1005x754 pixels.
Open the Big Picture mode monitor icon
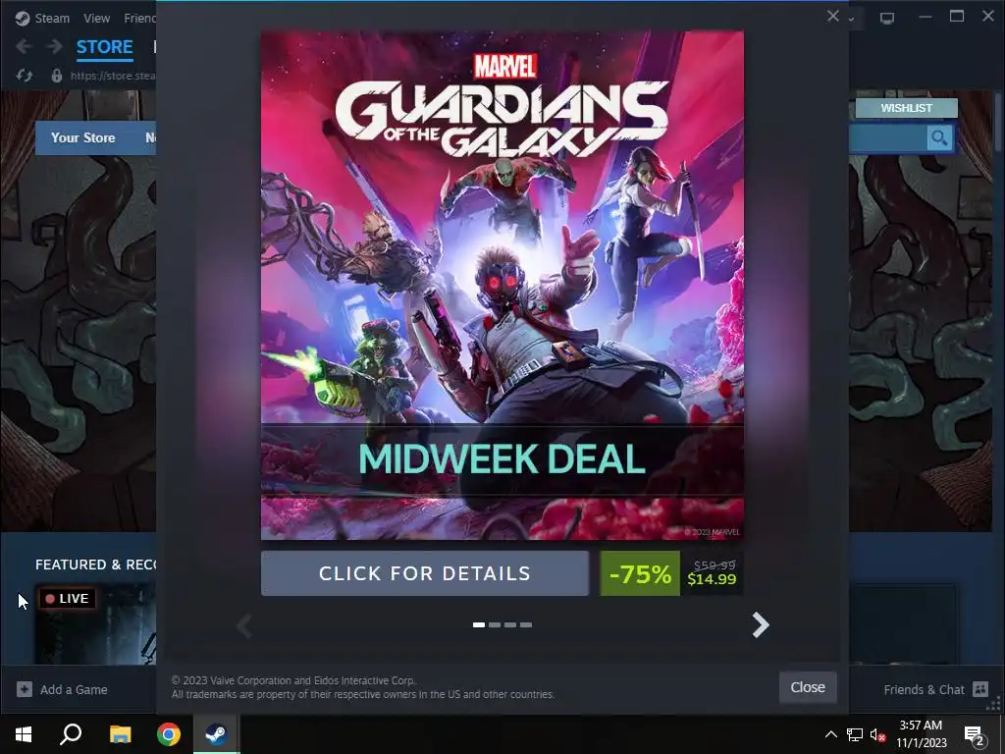(887, 18)
